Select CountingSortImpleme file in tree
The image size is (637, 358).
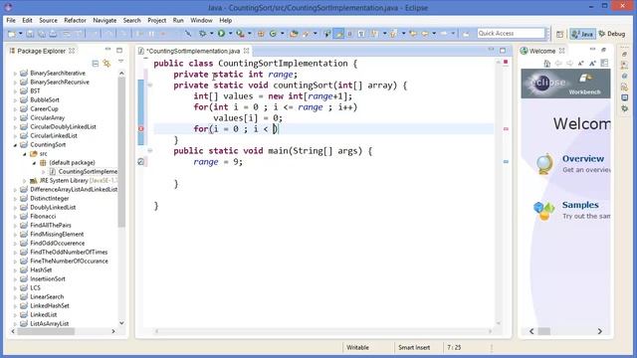(x=84, y=172)
